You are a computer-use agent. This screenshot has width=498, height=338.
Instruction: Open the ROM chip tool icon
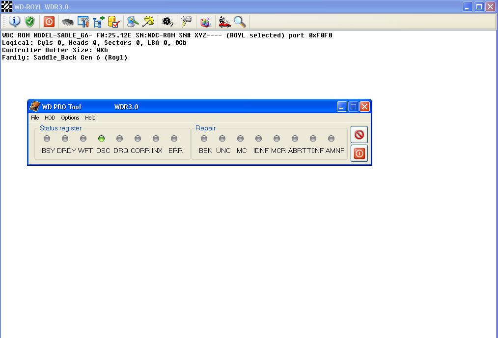point(68,22)
